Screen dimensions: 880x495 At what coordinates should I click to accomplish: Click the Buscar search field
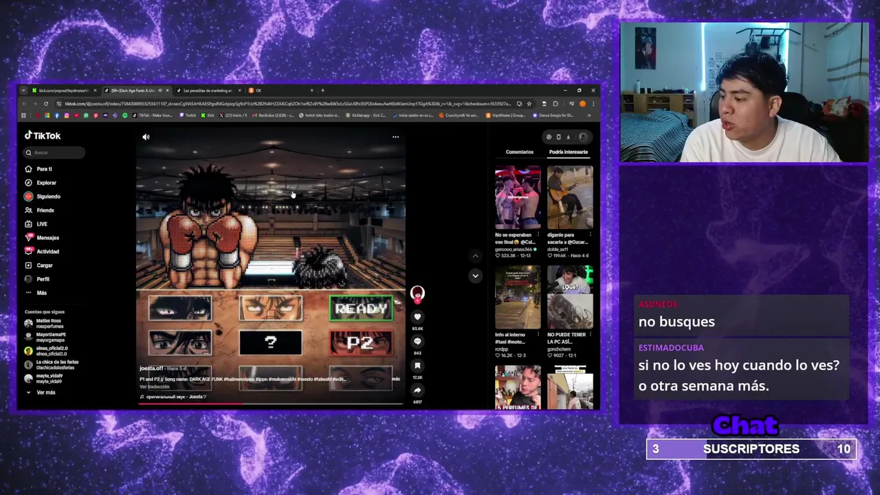54,153
